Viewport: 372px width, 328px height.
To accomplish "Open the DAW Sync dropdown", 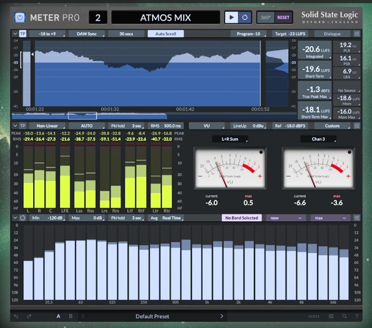I will tap(87, 34).
